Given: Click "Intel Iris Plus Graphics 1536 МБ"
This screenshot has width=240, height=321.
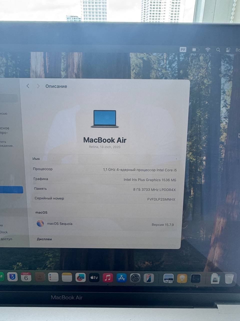Looking at the screenshot, I should coord(150,180).
